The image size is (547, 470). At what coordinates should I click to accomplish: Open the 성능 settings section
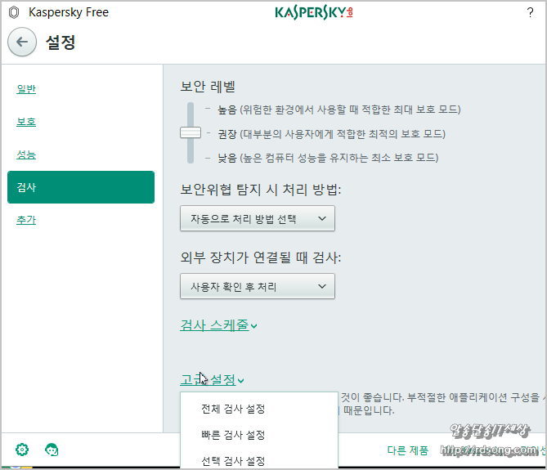point(26,154)
